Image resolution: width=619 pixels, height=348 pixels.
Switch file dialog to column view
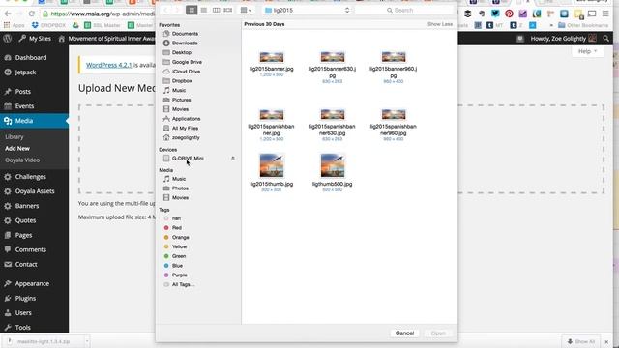216,10
